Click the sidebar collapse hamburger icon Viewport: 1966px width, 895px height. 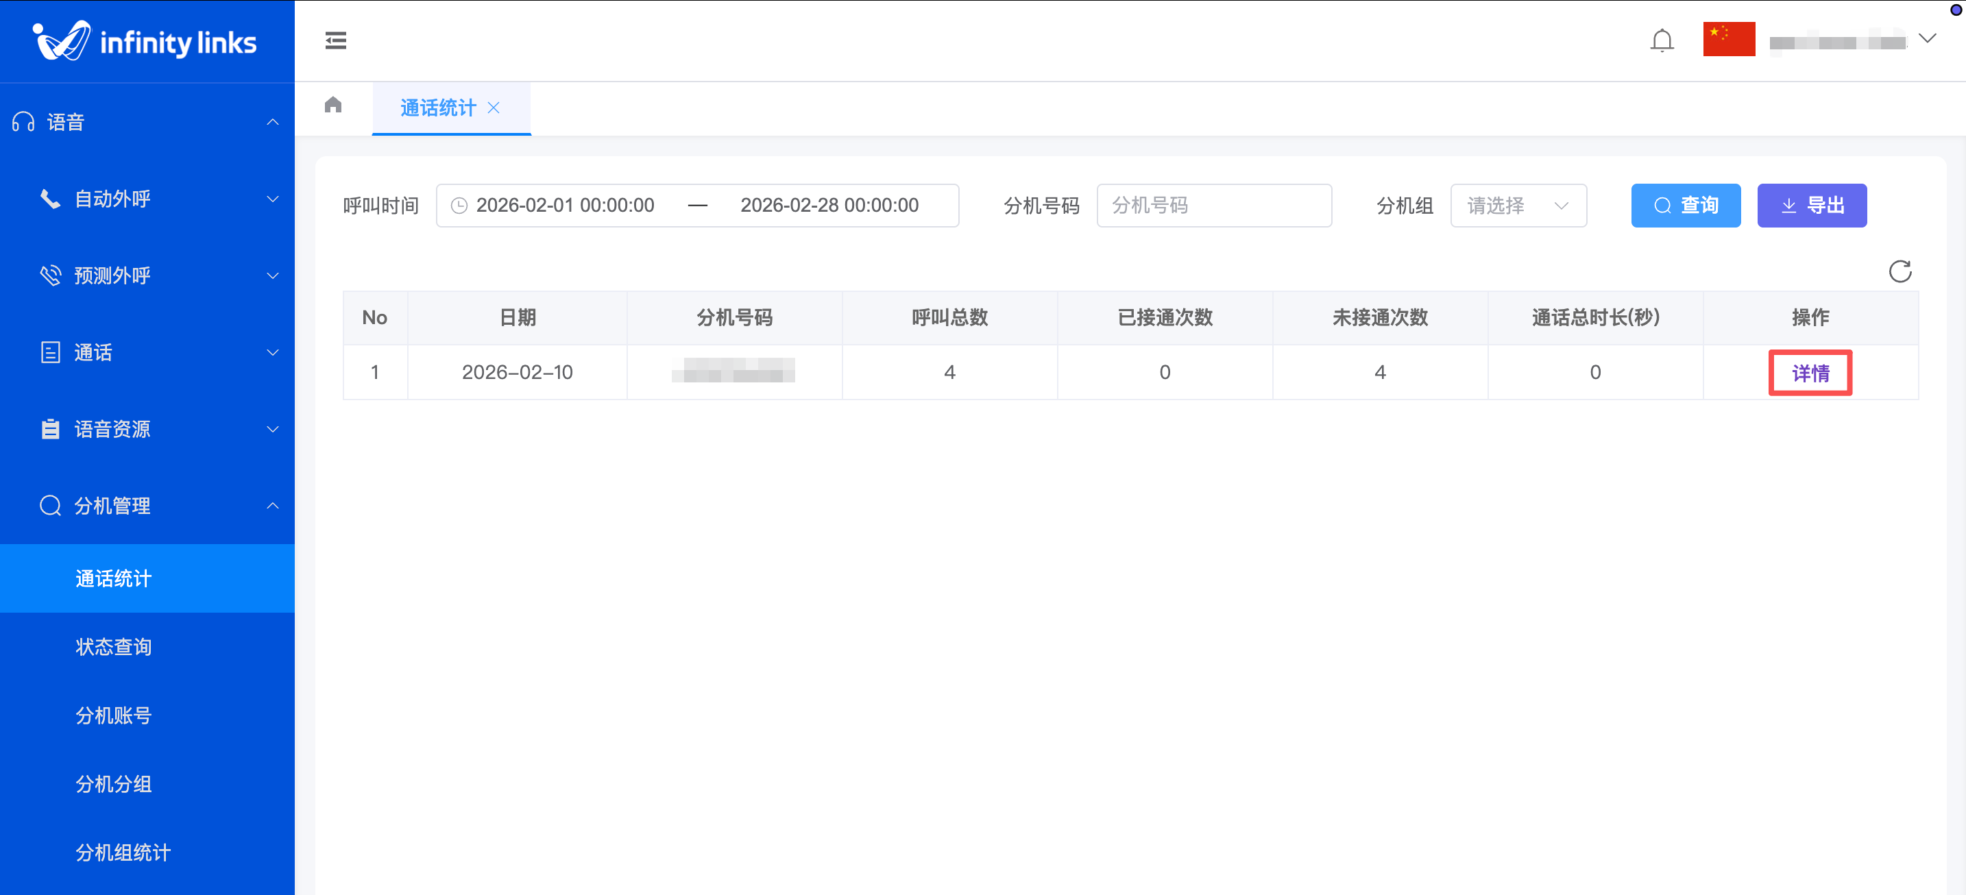point(335,40)
